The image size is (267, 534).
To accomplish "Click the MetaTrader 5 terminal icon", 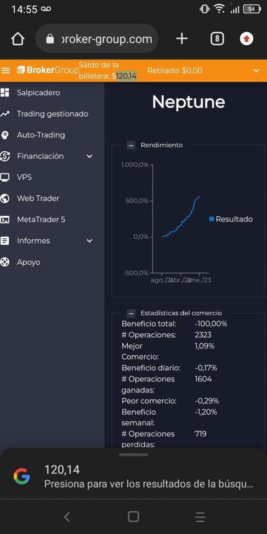I will (x=5, y=219).
